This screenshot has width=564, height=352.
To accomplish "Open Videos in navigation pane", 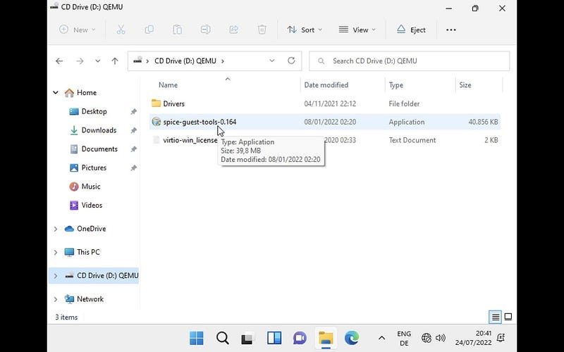I will [92, 205].
